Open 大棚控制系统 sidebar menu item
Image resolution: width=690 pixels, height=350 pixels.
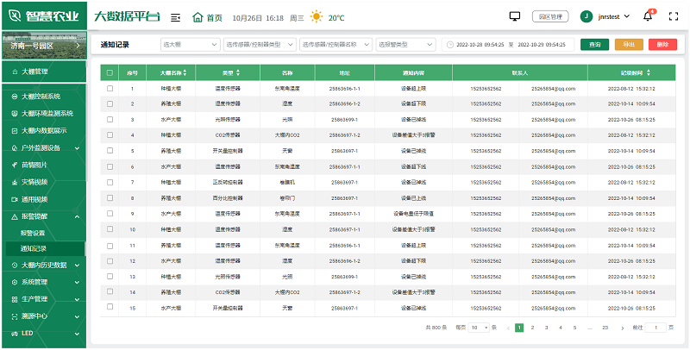[43, 97]
